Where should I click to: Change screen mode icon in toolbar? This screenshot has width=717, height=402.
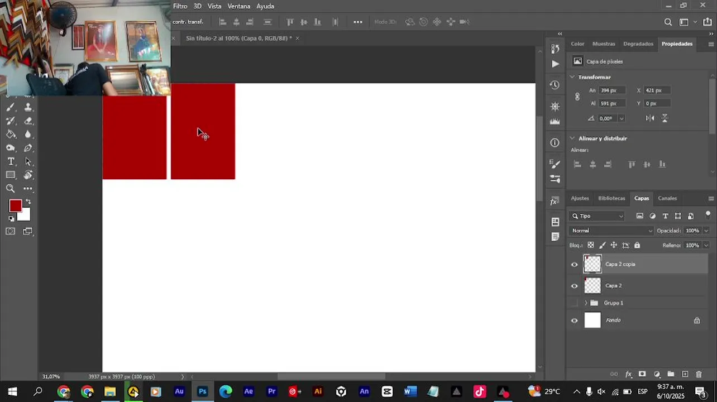[28, 231]
